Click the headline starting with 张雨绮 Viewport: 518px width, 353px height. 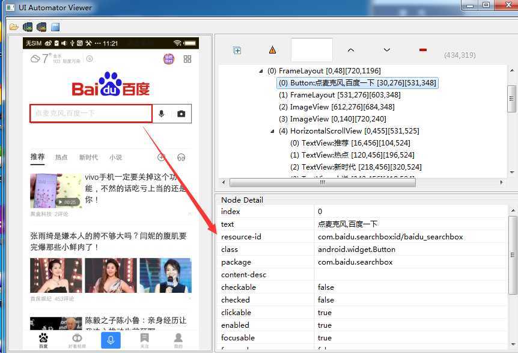pos(108,241)
